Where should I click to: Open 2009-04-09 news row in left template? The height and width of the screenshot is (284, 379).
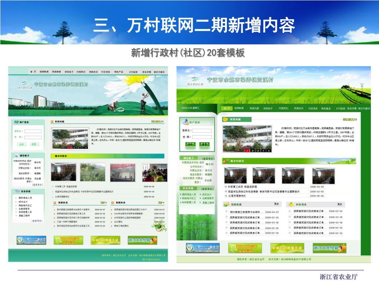click(x=104, y=187)
